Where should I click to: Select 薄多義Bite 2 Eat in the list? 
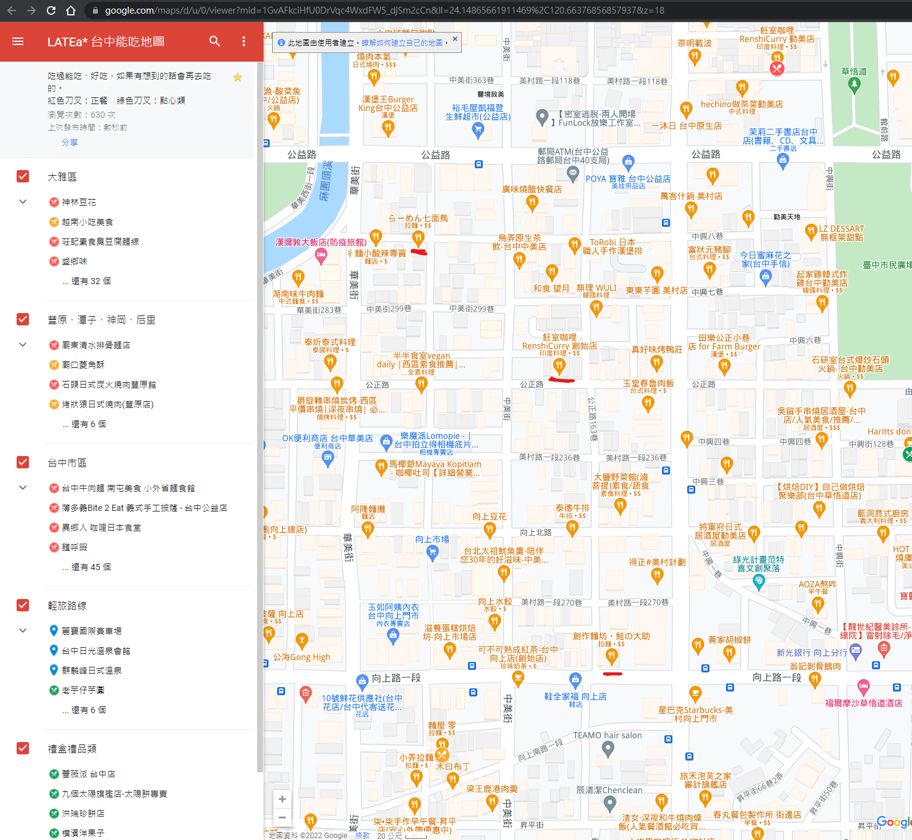click(145, 508)
